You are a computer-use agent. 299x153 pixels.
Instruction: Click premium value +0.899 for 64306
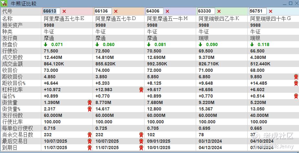154,96
